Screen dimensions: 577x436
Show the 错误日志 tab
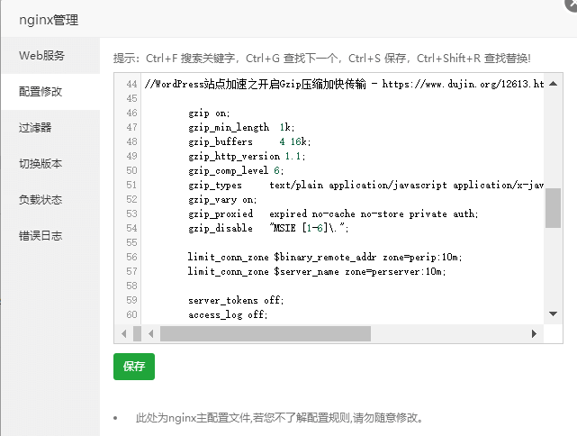[x=41, y=236]
